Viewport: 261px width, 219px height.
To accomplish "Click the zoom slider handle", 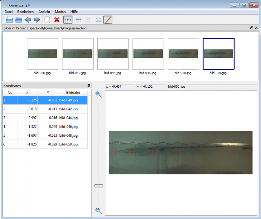I will pyautogui.click(x=99, y=186).
